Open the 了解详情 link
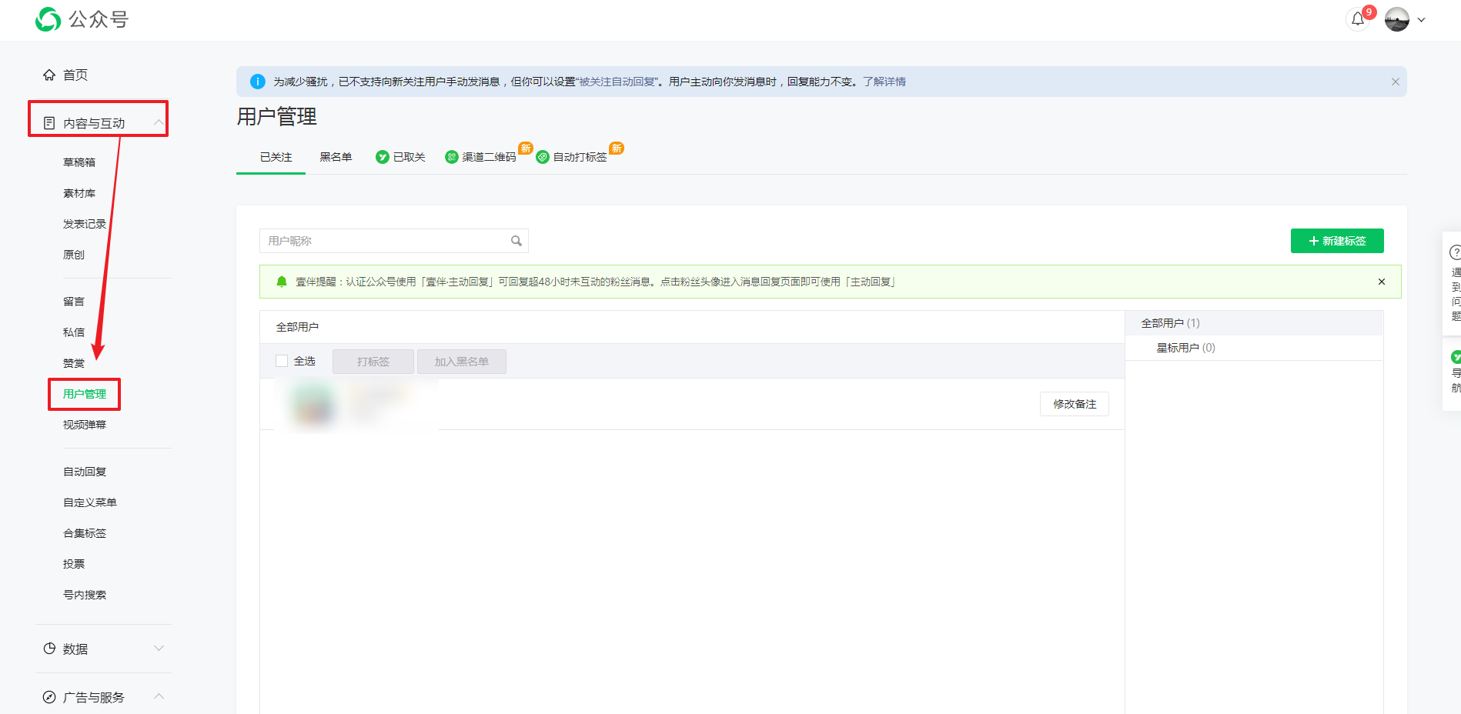This screenshot has width=1461, height=714. tap(884, 82)
